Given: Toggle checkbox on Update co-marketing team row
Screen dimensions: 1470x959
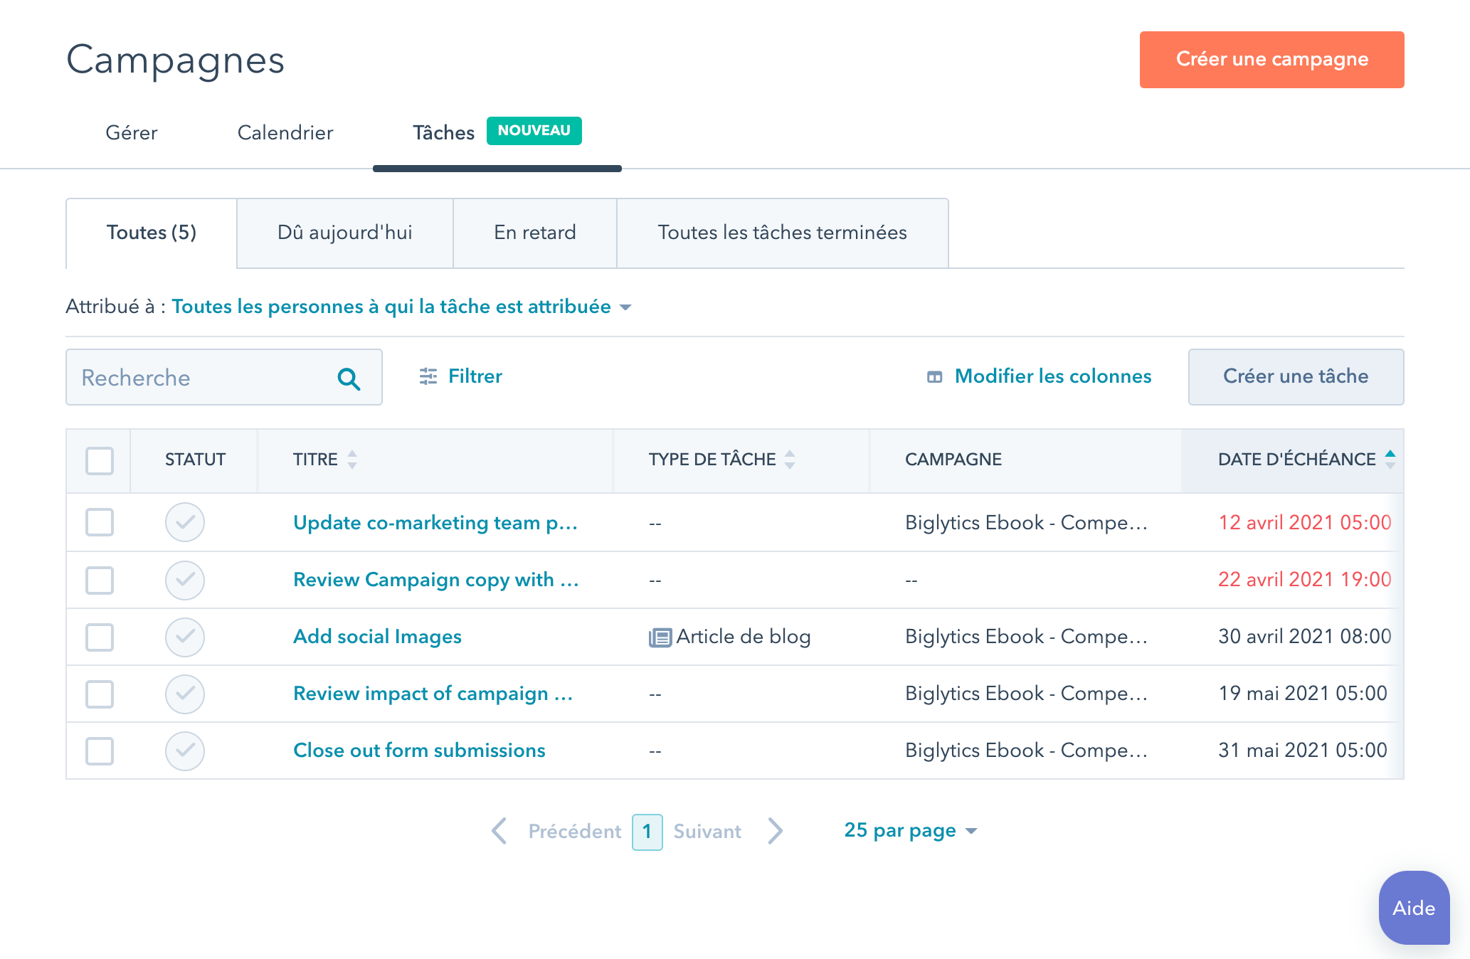Looking at the screenshot, I should 99,521.
